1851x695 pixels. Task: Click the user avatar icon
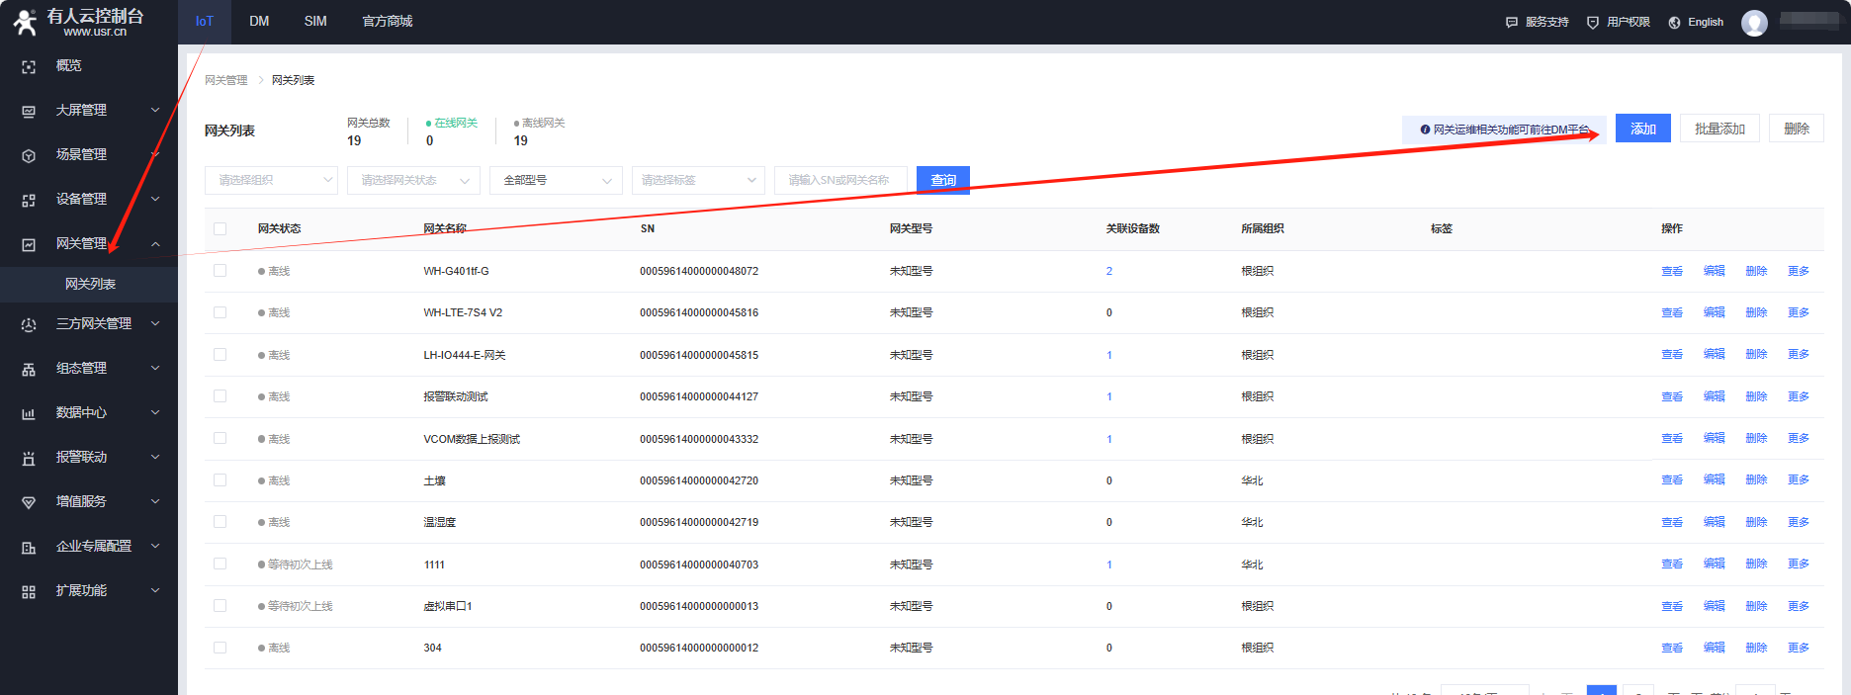pos(1754,23)
